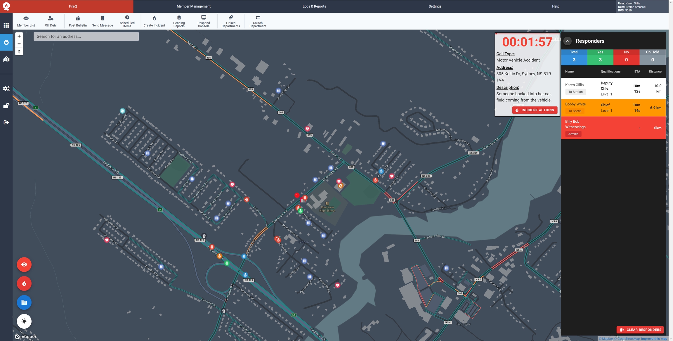
Task: Click the Linked Departments icon
Action: (230, 18)
